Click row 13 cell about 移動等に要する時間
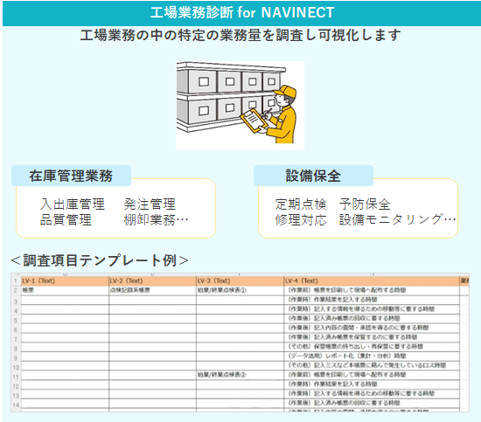481x422 pixels. [x=372, y=393]
